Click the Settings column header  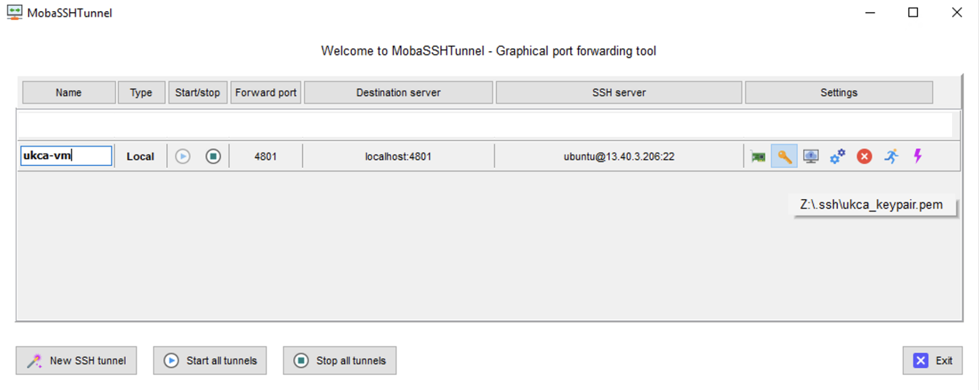(x=838, y=92)
